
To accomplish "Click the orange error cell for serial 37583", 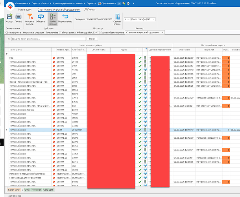I will [226, 58].
